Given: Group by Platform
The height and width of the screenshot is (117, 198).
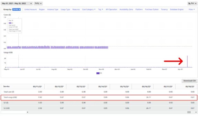Looking at the screenshot, I should [x=139, y=9].
